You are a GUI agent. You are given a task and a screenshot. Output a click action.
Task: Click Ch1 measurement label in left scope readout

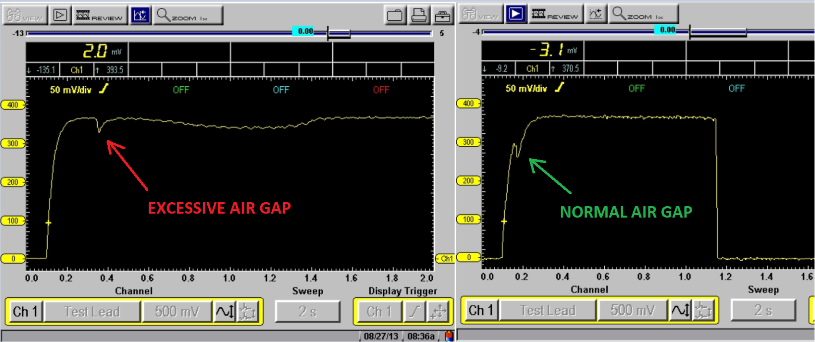click(x=77, y=70)
